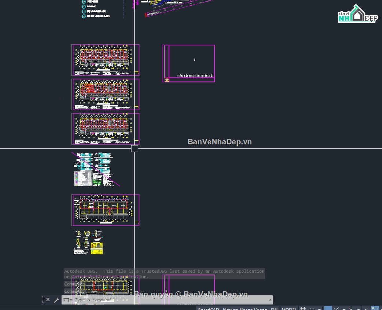Image resolution: width=382 pixels, height=310 pixels.
Task: Grab the command line drag handle
Action: (43, 299)
